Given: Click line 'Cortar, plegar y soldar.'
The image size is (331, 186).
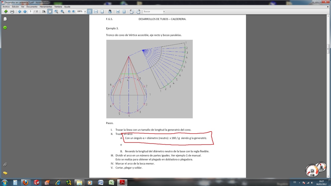Looking at the screenshot, I should tap(129, 168).
